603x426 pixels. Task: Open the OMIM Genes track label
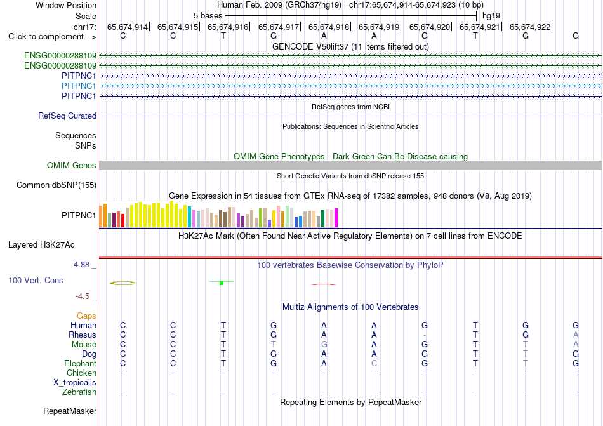click(x=72, y=165)
